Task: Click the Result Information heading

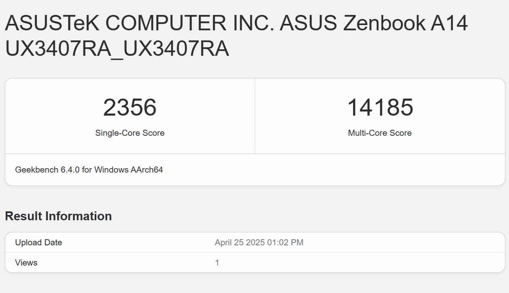Action: tap(58, 216)
